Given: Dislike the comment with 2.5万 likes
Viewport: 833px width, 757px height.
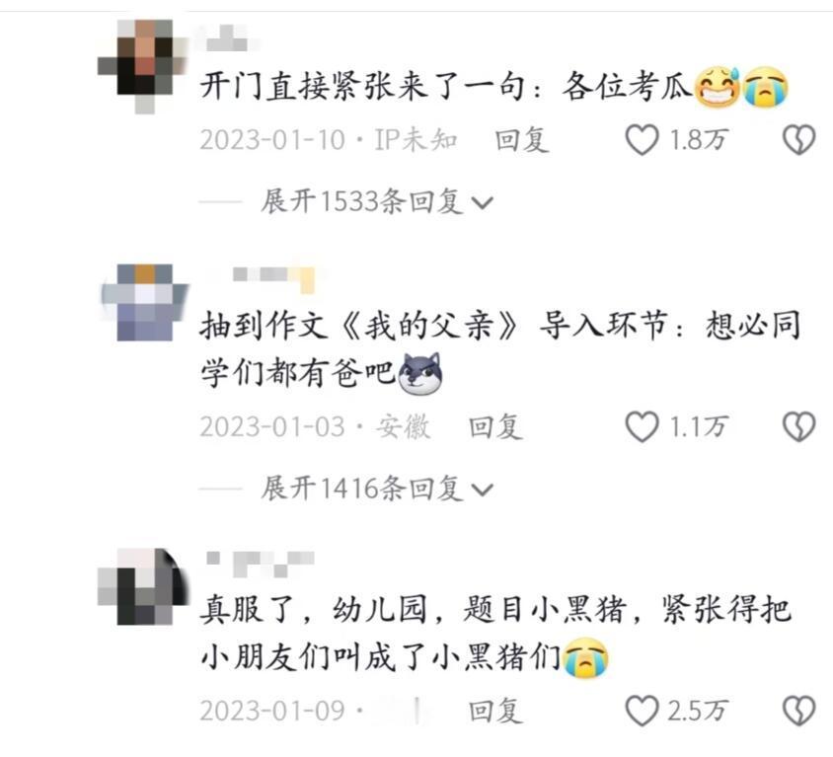Looking at the screenshot, I should click(x=798, y=711).
